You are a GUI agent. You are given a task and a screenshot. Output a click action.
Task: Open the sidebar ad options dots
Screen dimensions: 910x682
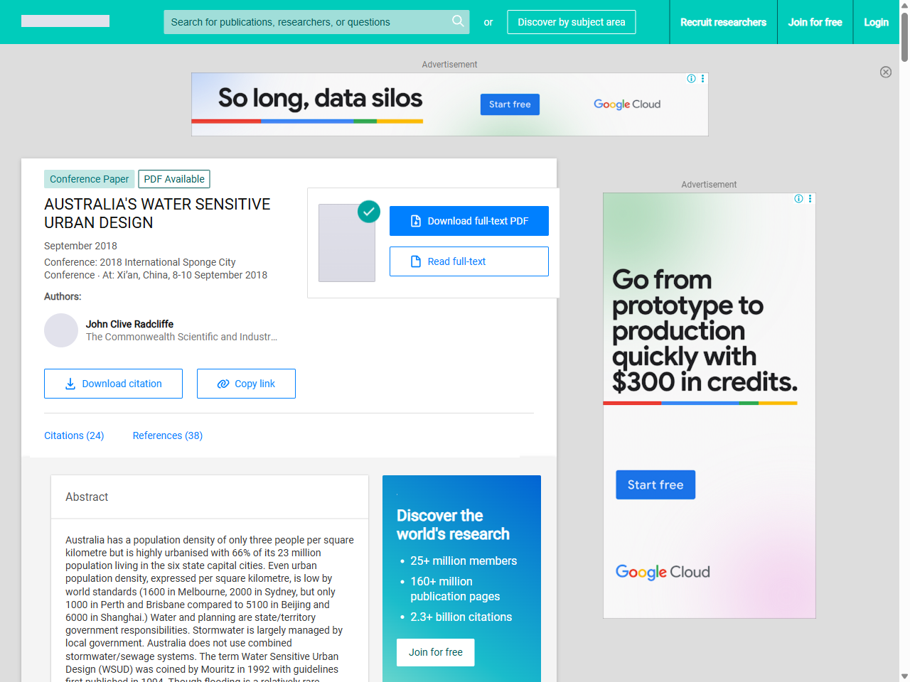click(x=810, y=199)
